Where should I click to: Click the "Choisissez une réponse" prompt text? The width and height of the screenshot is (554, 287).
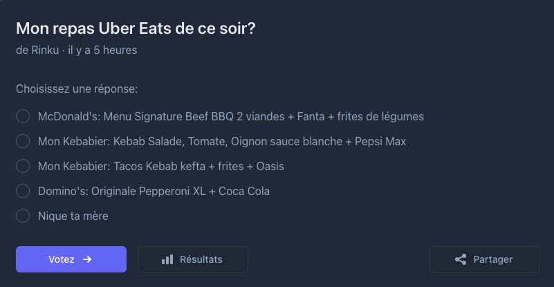point(77,89)
